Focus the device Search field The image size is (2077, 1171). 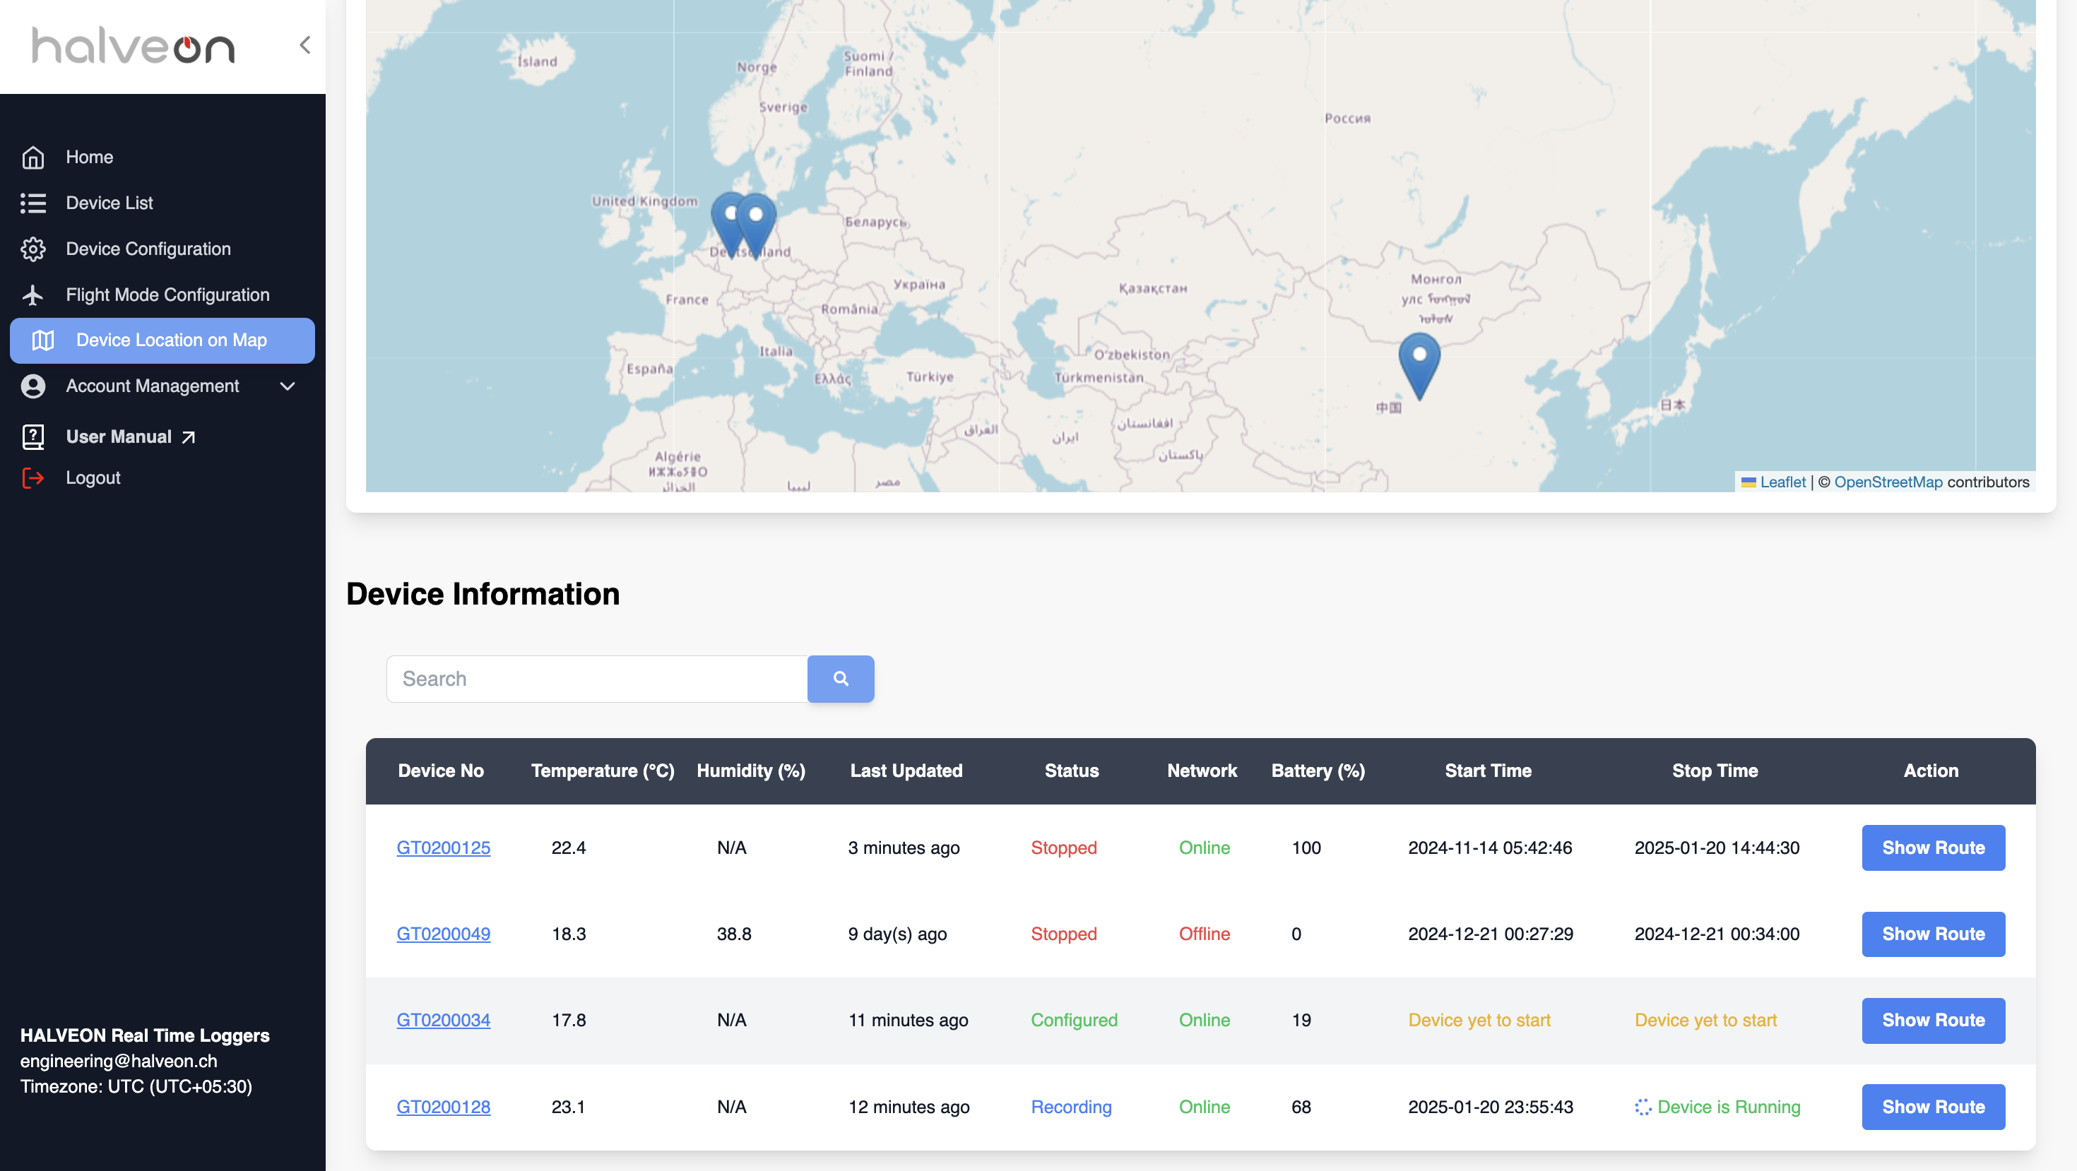[x=597, y=679]
